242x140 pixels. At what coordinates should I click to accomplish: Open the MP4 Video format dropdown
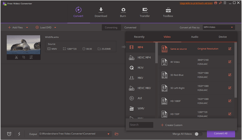click(x=219, y=27)
